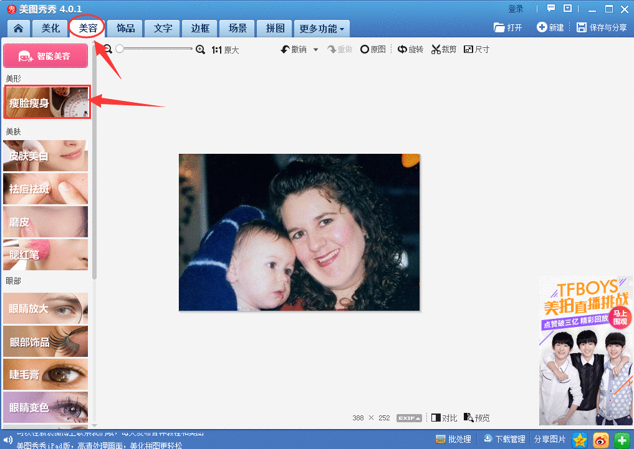Toggle the original image (原图) view
This screenshot has width=634, height=449.
pyautogui.click(x=373, y=49)
